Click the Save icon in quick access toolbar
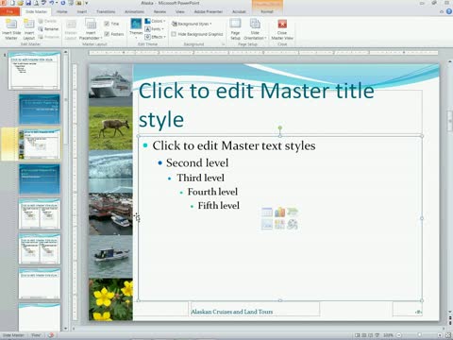Viewport: 453px width, 340px height. [28, 3]
